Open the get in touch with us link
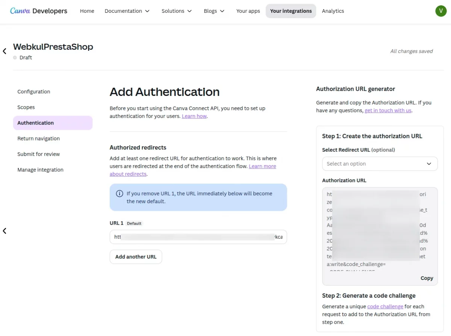The width and height of the screenshot is (451, 336). click(388, 111)
